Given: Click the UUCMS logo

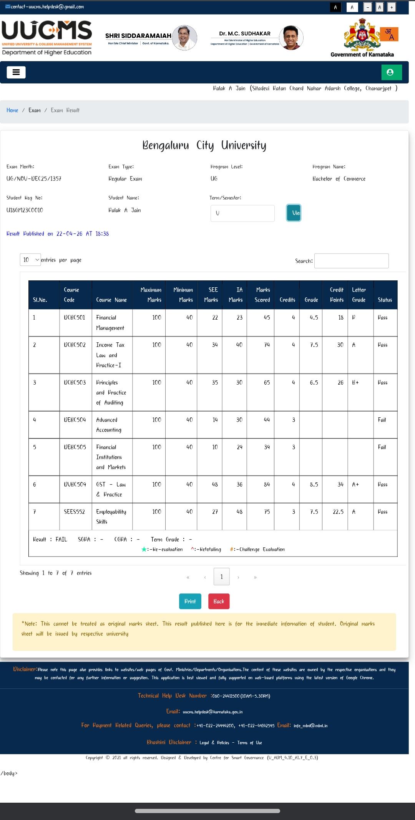Looking at the screenshot, I should (x=47, y=38).
